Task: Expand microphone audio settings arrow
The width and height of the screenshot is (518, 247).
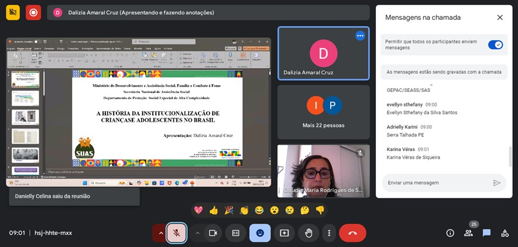Action: [160, 233]
